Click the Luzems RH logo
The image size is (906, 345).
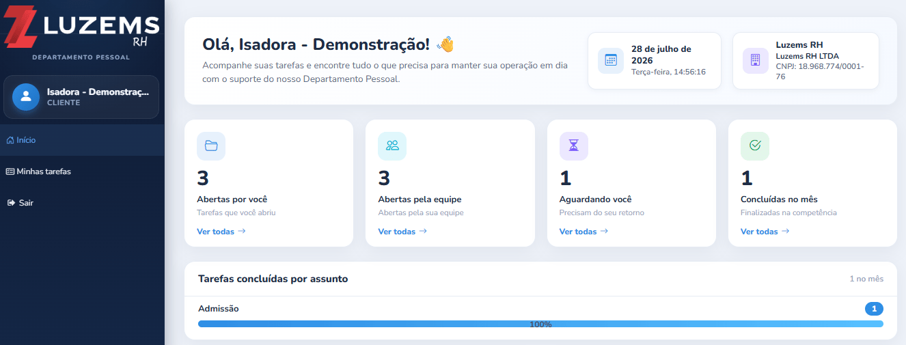[81, 28]
